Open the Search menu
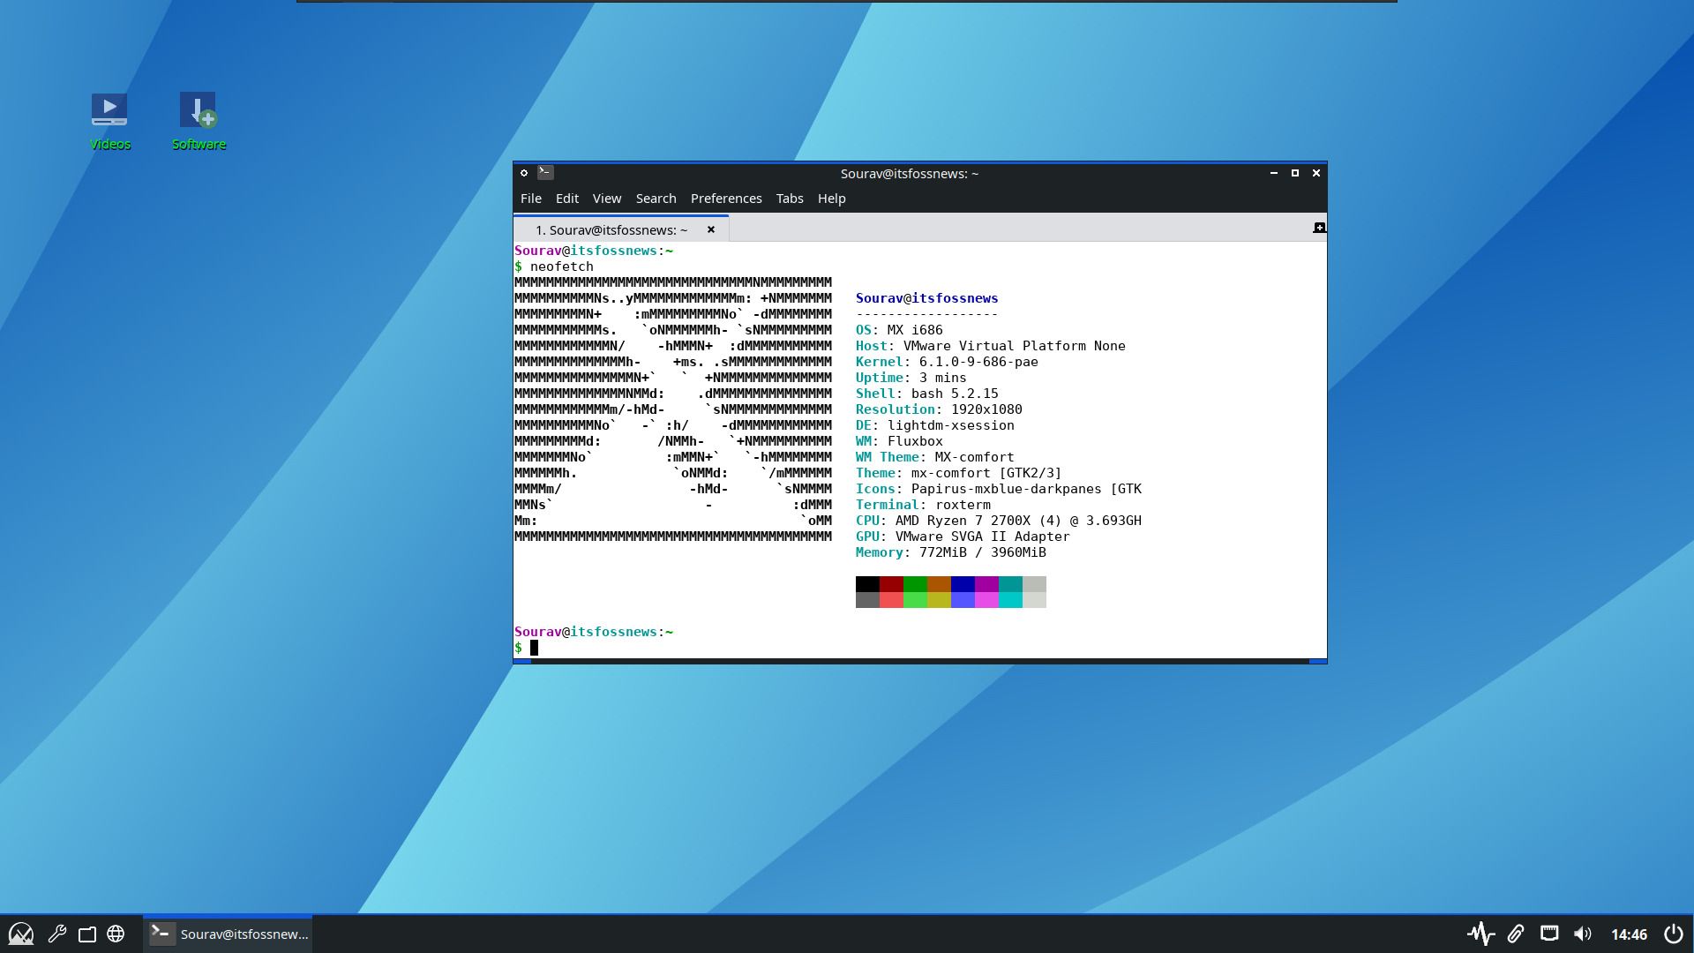 pos(656,199)
